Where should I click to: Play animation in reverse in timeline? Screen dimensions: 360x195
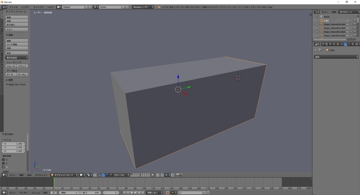(x=132, y=193)
